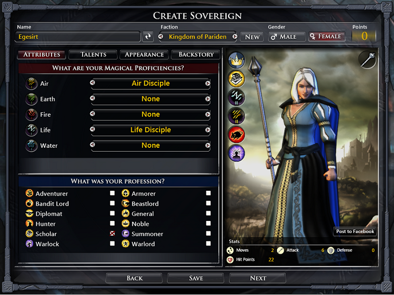Select the Male gender option
The image size is (394, 295).
tap(287, 37)
